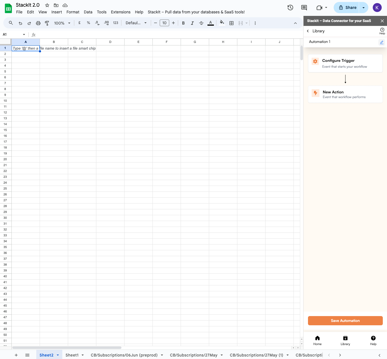Open the more toolbar options menu
This screenshot has height=359, width=387.
click(x=255, y=23)
